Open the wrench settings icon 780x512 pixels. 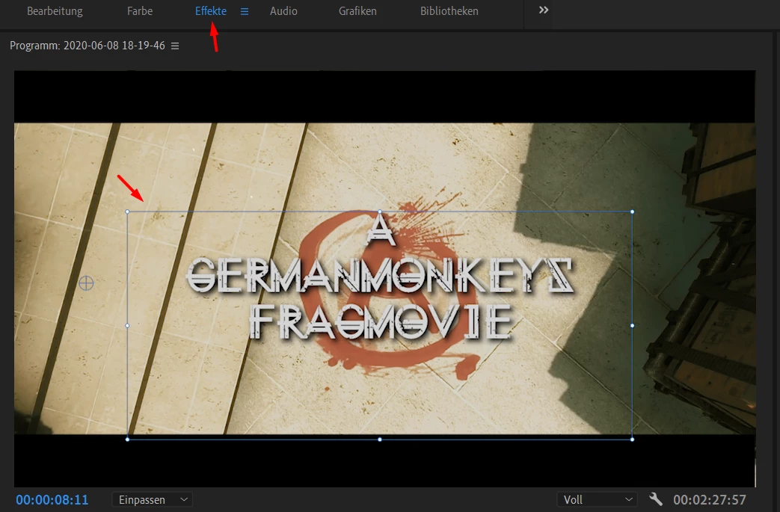click(x=656, y=499)
